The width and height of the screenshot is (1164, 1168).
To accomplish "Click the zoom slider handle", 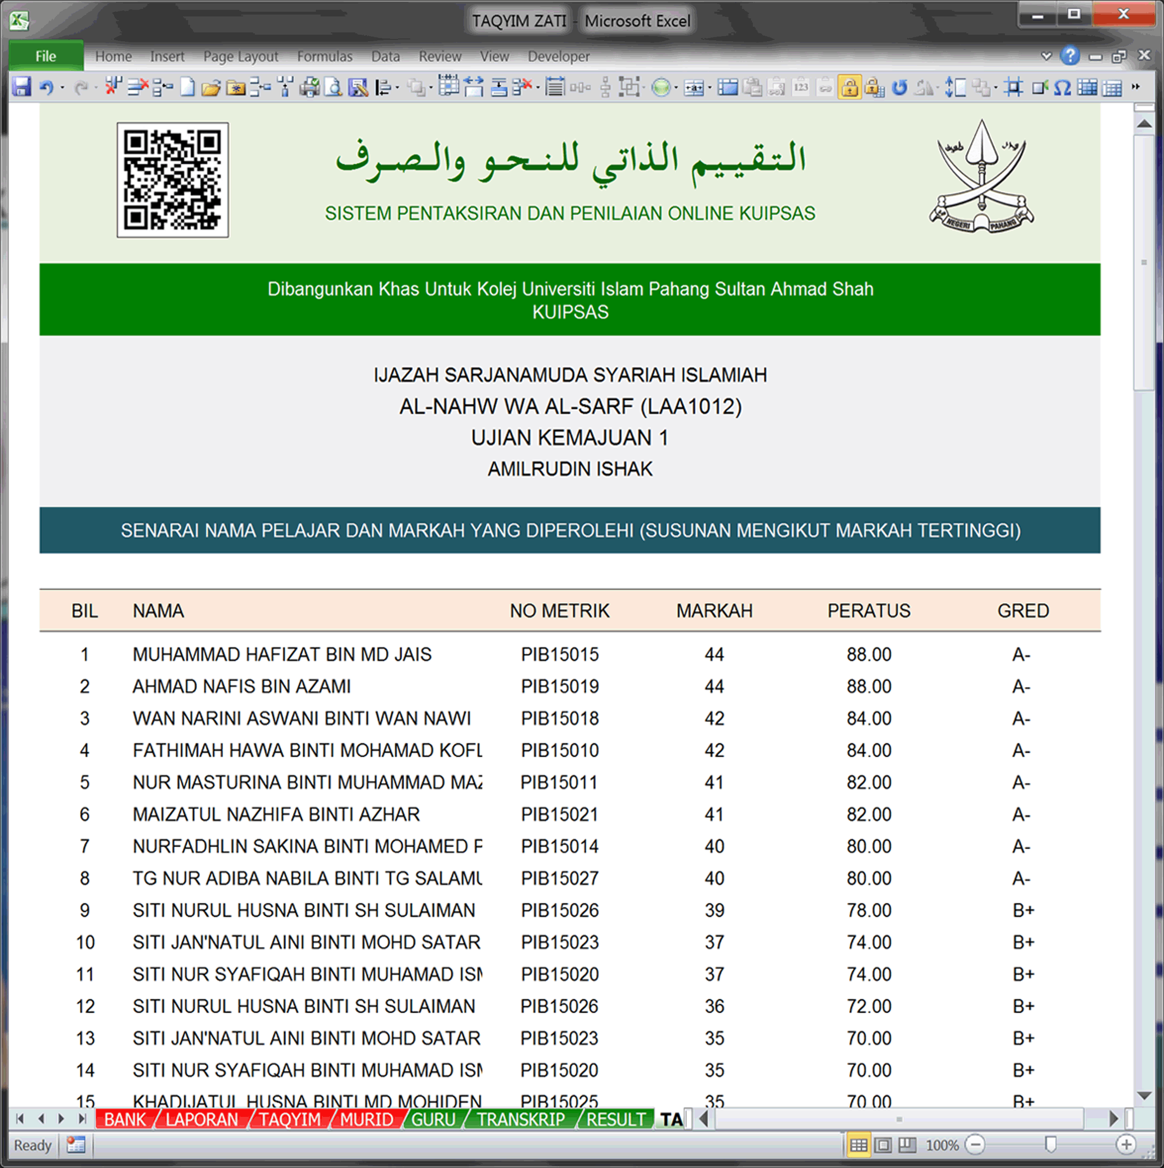I will pyautogui.click(x=1050, y=1145).
